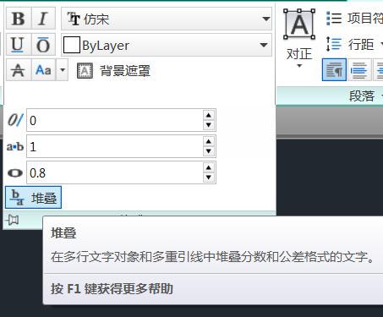Click the a•b tracking icon

15,146
